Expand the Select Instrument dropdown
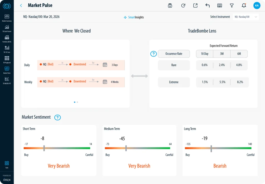Image resolution: width=265 pixels, height=184 pixels. tap(246, 17)
